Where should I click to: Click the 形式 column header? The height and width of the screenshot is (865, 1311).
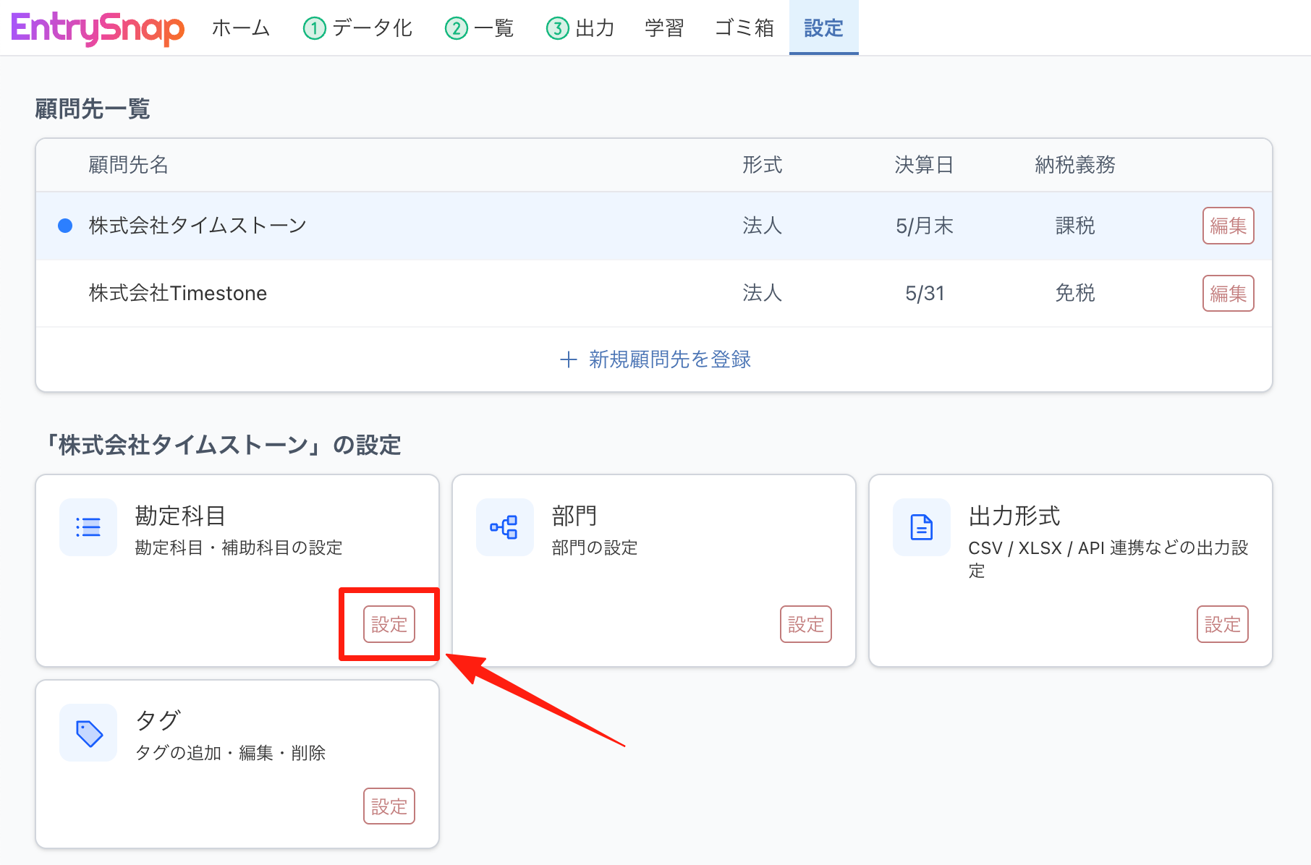[763, 165]
